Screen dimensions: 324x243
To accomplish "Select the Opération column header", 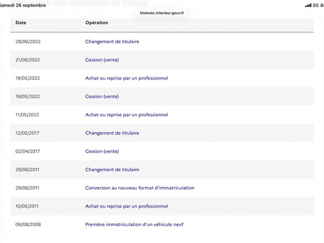I will click(97, 23).
